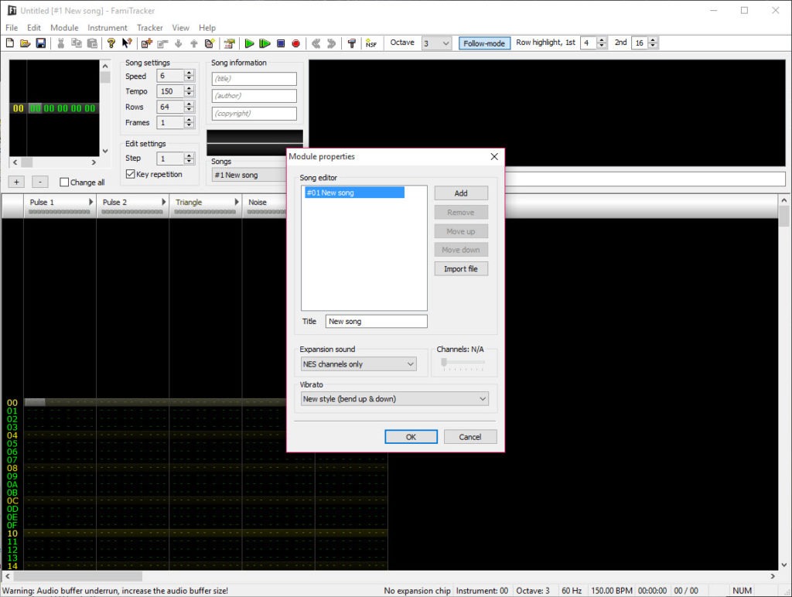Click the Cut scissors icon
Image resolution: width=792 pixels, height=597 pixels.
click(60, 43)
